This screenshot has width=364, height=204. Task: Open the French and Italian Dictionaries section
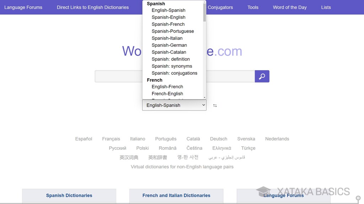pyautogui.click(x=176, y=195)
